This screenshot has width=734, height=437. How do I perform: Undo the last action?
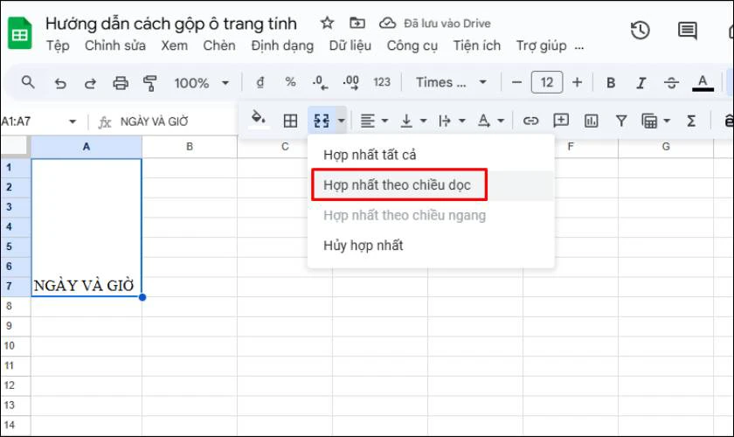[x=60, y=83]
